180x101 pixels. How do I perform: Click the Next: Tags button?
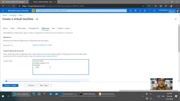click(44, 85)
